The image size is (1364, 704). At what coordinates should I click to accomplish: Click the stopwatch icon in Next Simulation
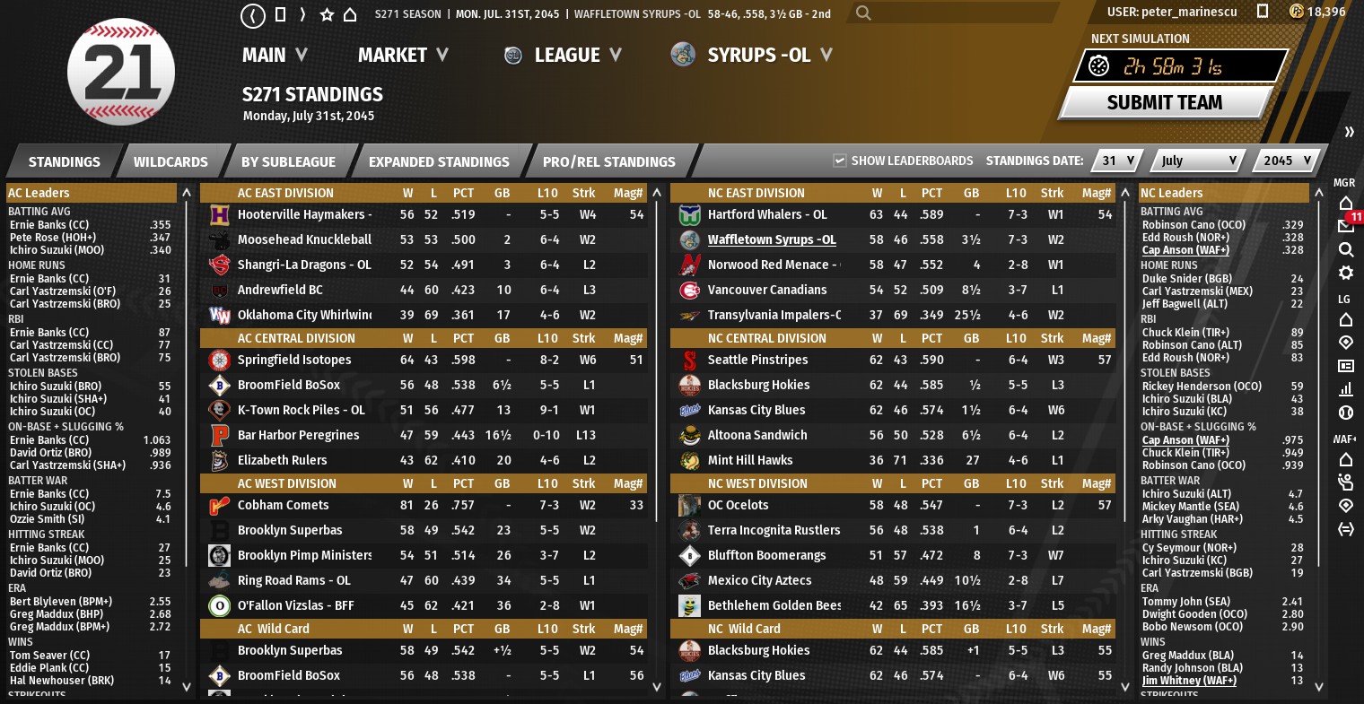point(1098,66)
